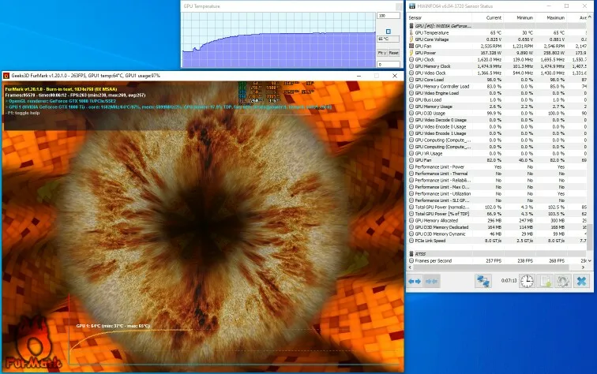597x374 pixels.
Task: Click the lightning icon beside GPU Core Voltage
Action: click(411, 39)
